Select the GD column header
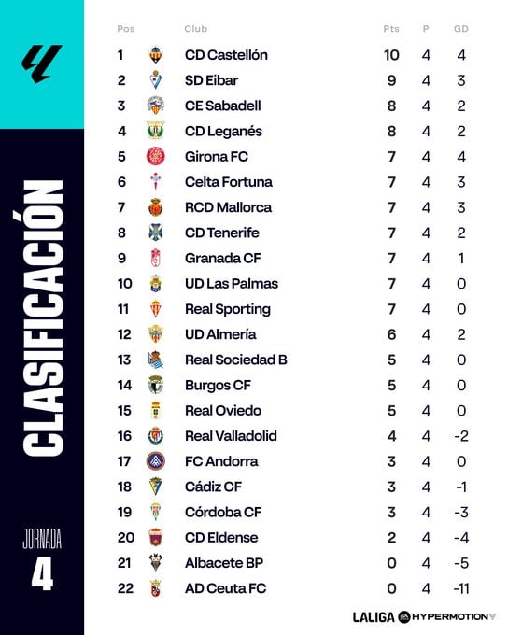 click(461, 29)
